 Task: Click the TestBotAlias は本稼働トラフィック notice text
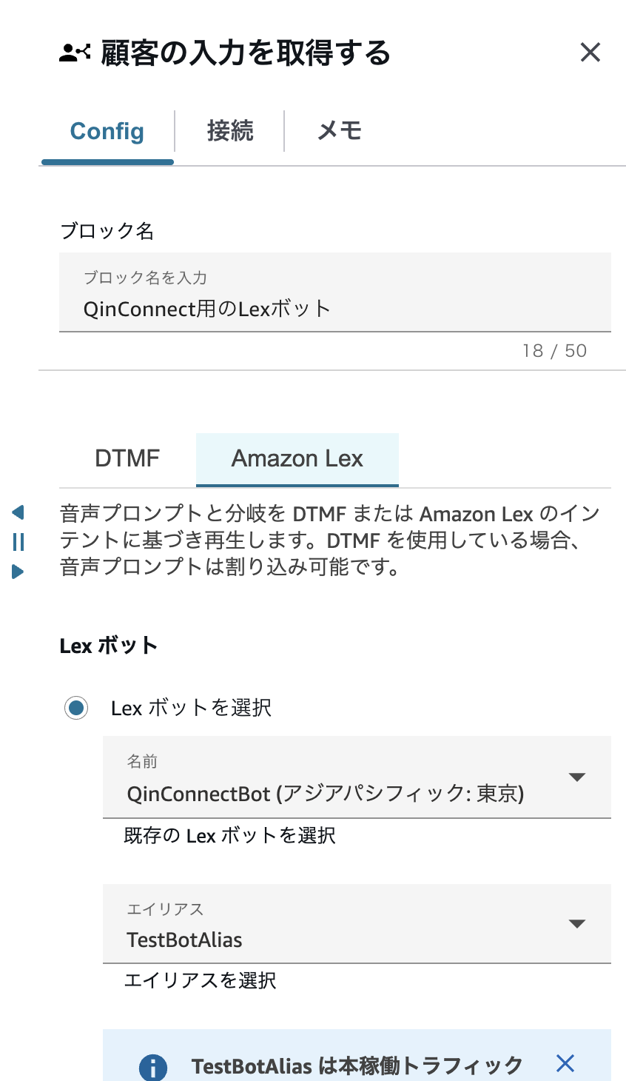(x=357, y=1066)
